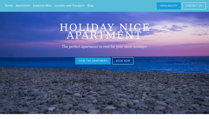Open the Home navigation link
209x119 pixels.
click(x=9, y=5)
